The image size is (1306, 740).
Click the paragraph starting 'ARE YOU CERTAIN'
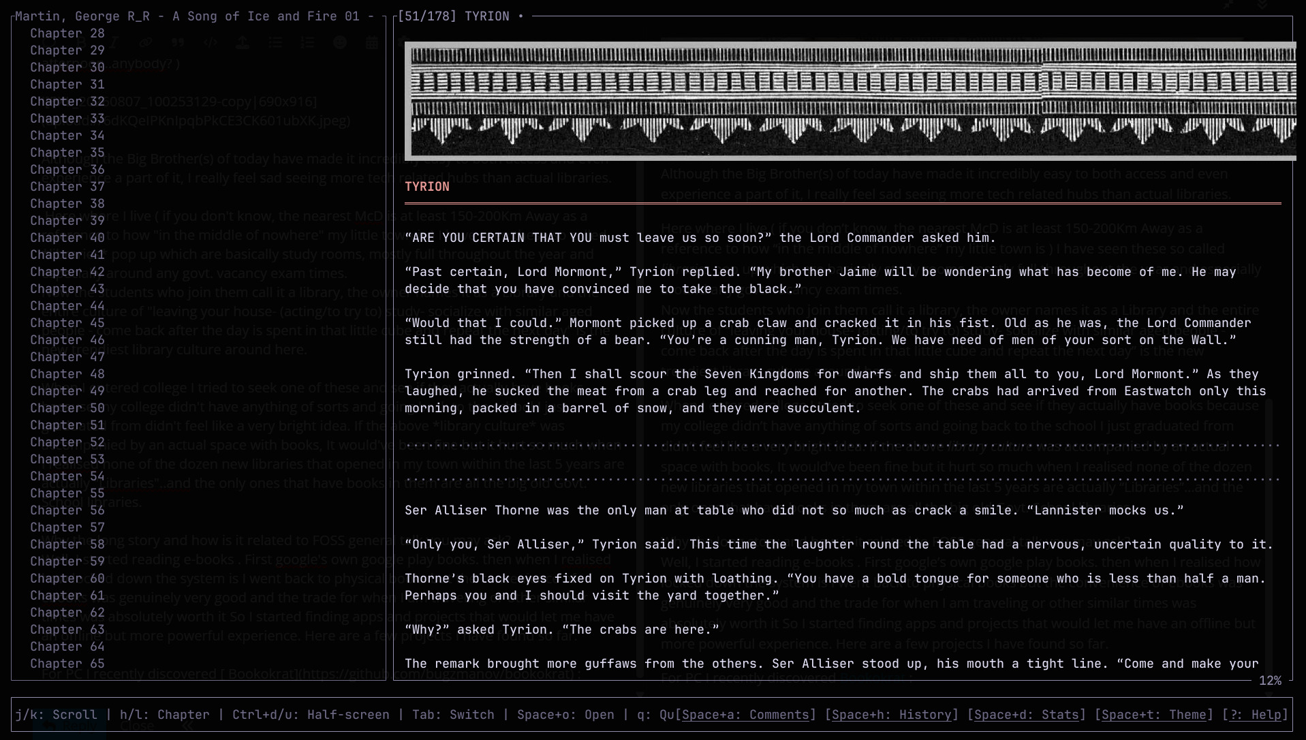point(700,238)
